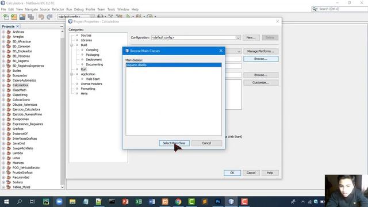Open the Debug menu
Viewport: 368px width, 207px height.
pos(79,9)
